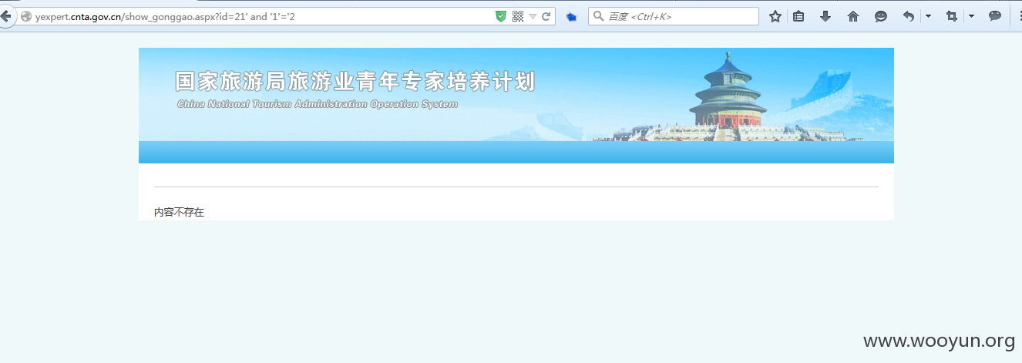Click the crop screenshot tool icon
Screen dimensions: 1022x363
tap(952, 16)
